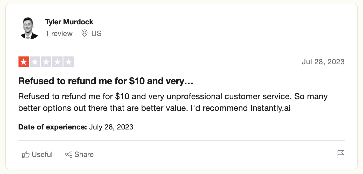Click the Instantly.ai mention in review
The image size is (363, 174).
click(x=270, y=108)
